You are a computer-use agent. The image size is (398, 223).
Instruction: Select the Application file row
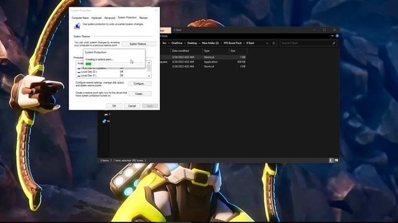pos(204,62)
